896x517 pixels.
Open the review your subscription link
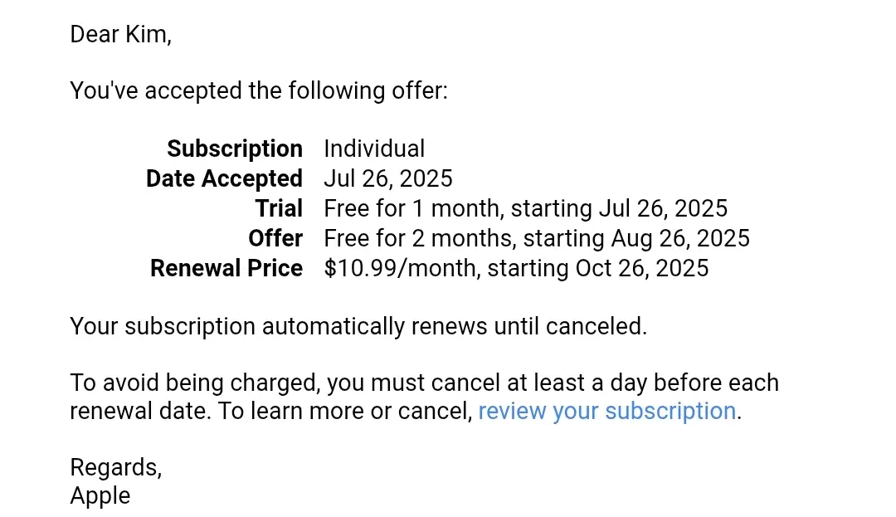606,412
